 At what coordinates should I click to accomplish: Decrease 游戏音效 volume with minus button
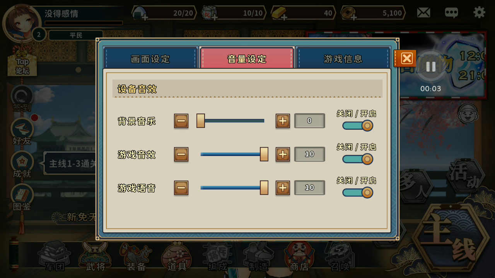point(181,154)
